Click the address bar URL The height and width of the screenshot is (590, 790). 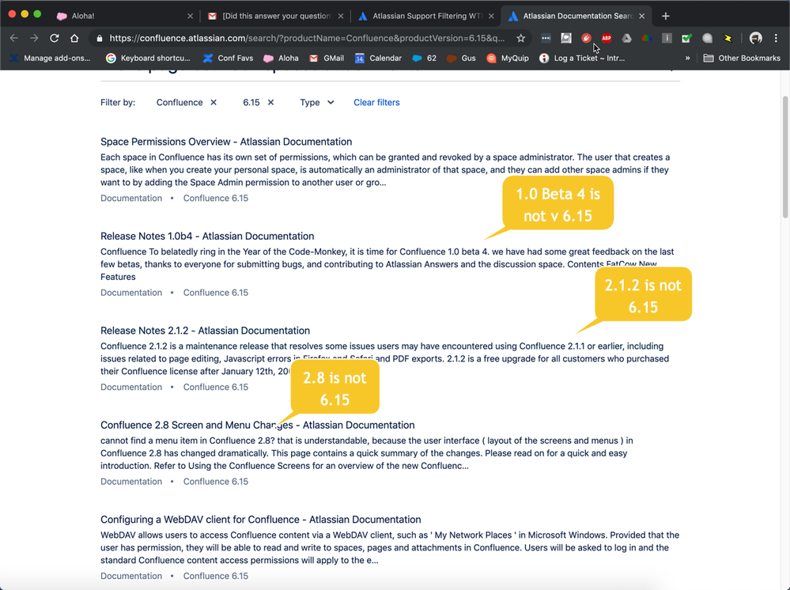point(307,38)
